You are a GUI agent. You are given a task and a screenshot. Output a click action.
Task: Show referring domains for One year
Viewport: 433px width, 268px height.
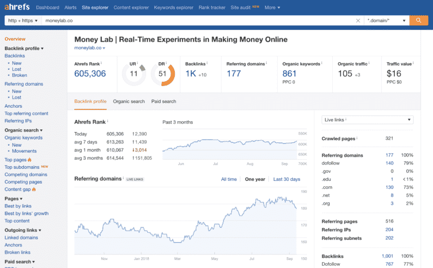click(255, 179)
